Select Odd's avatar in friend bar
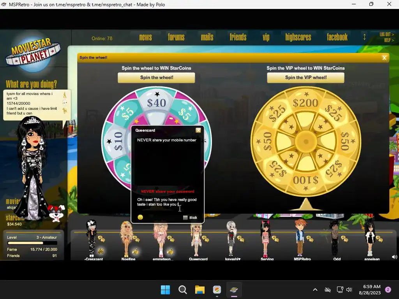Image resolution: width=399 pixels, height=299 pixels. [335, 238]
